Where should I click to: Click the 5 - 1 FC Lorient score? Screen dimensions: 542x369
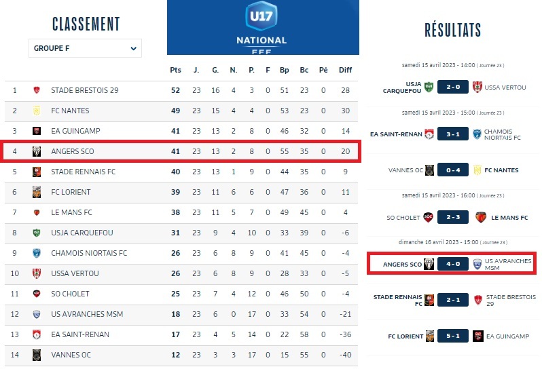(x=452, y=336)
